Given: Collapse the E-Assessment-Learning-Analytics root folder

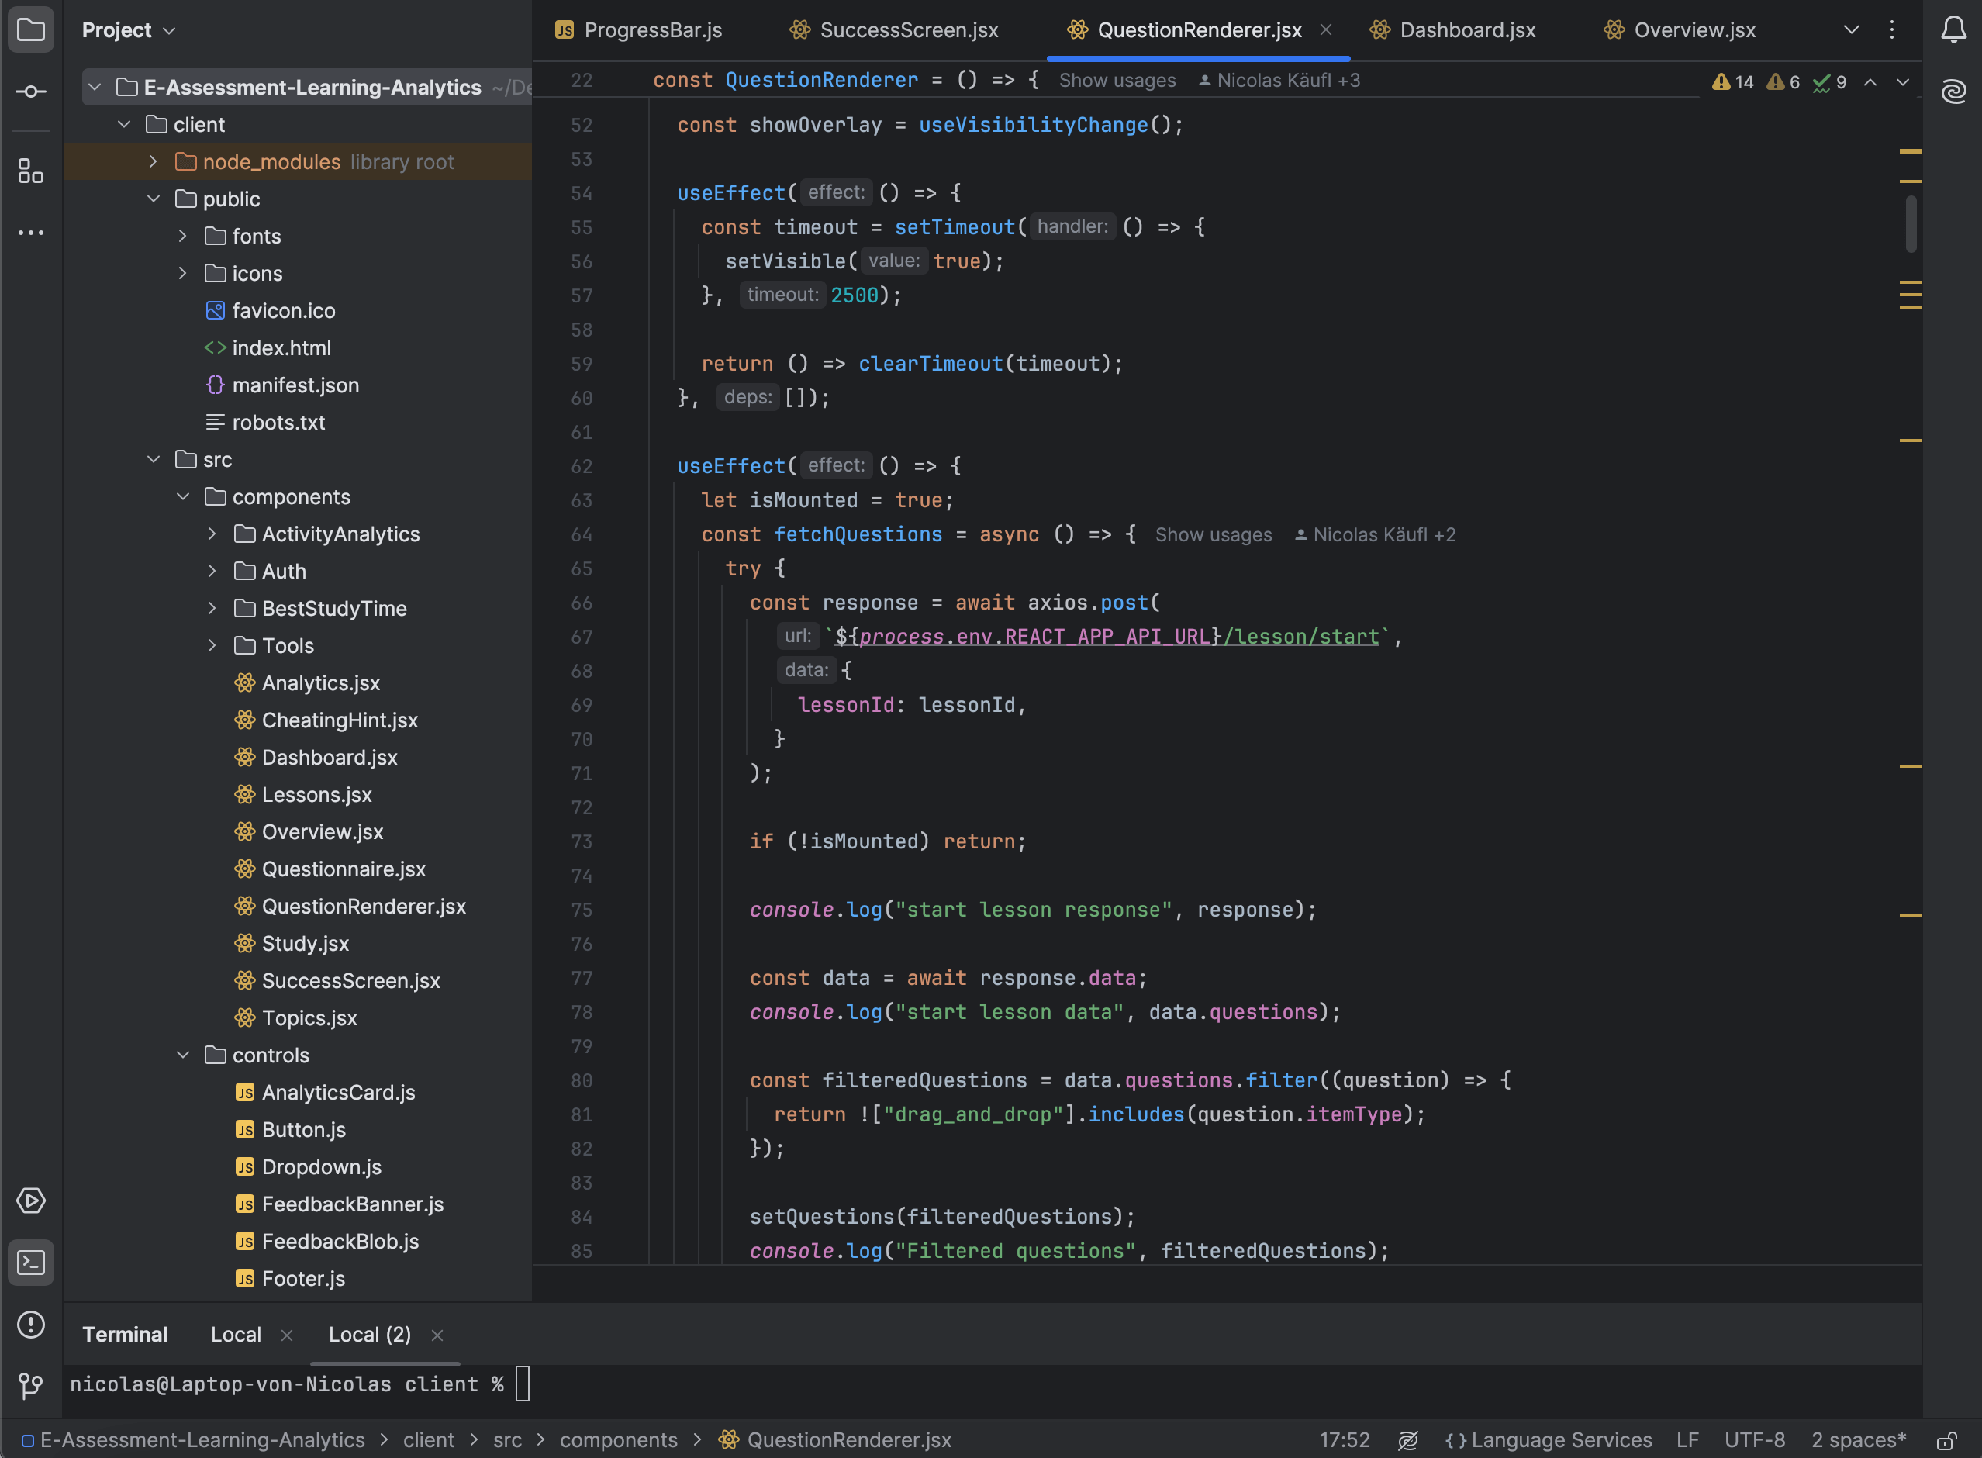Looking at the screenshot, I should pyautogui.click(x=95, y=88).
